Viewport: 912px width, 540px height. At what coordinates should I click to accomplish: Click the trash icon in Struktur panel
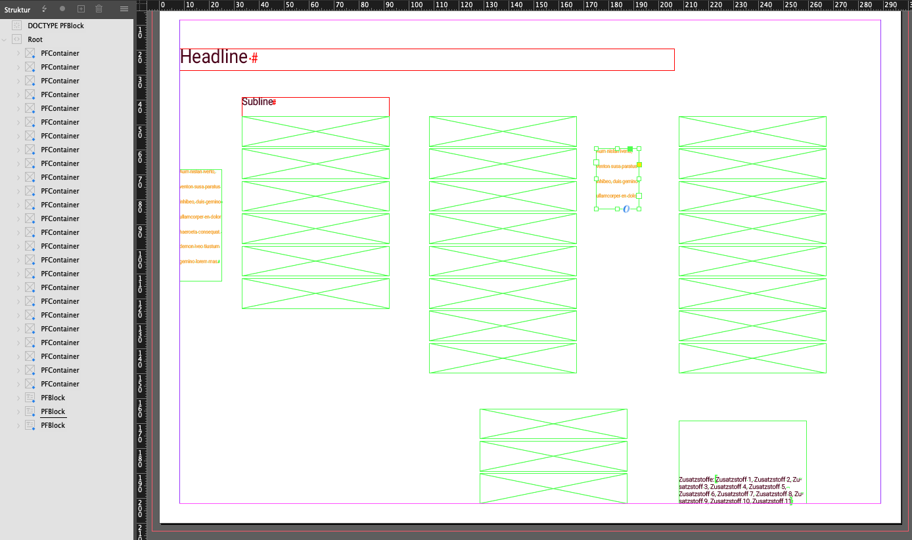(x=99, y=9)
